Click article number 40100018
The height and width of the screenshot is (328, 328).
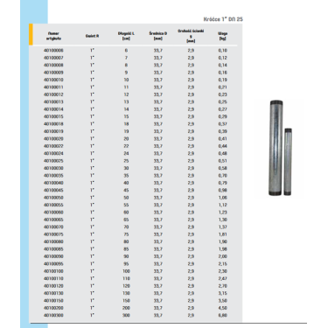click(x=53, y=124)
